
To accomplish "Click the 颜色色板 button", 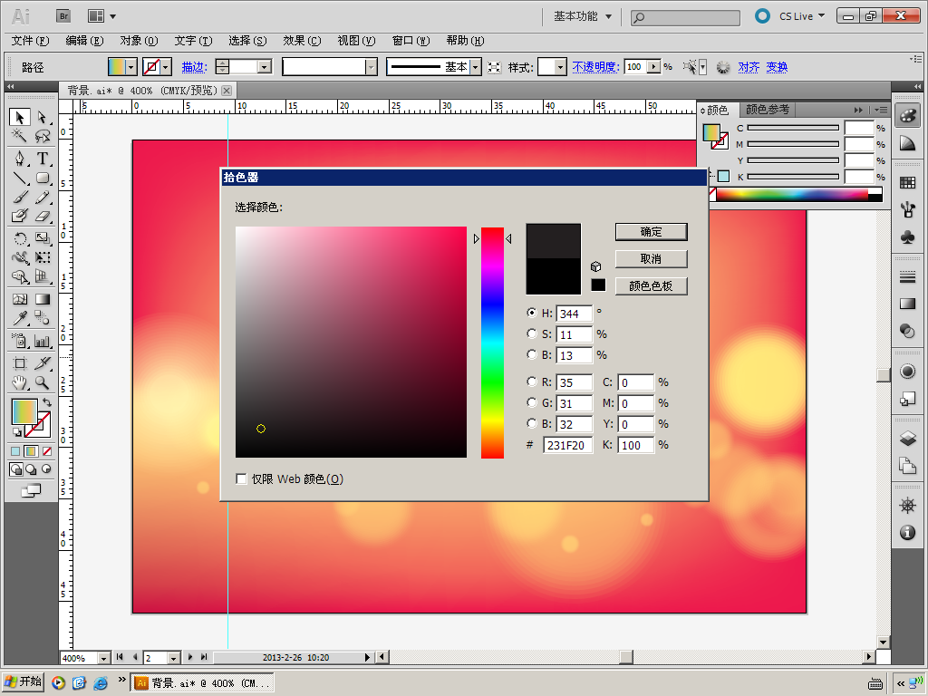I will pos(651,286).
